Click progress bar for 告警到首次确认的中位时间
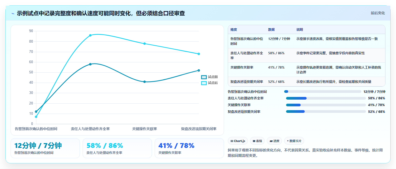The width and height of the screenshot is (396, 169). coord(323,92)
